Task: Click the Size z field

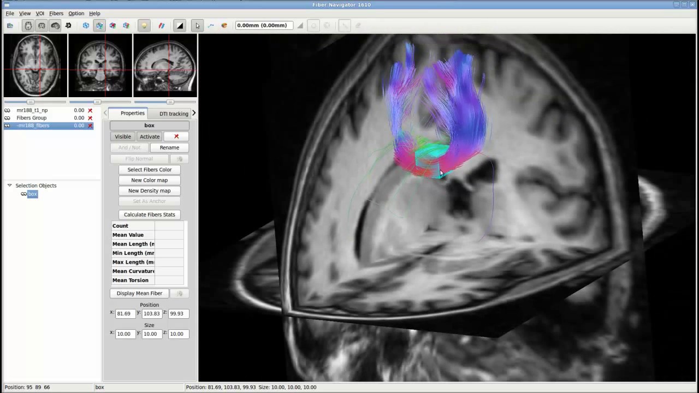Action: pyautogui.click(x=178, y=334)
